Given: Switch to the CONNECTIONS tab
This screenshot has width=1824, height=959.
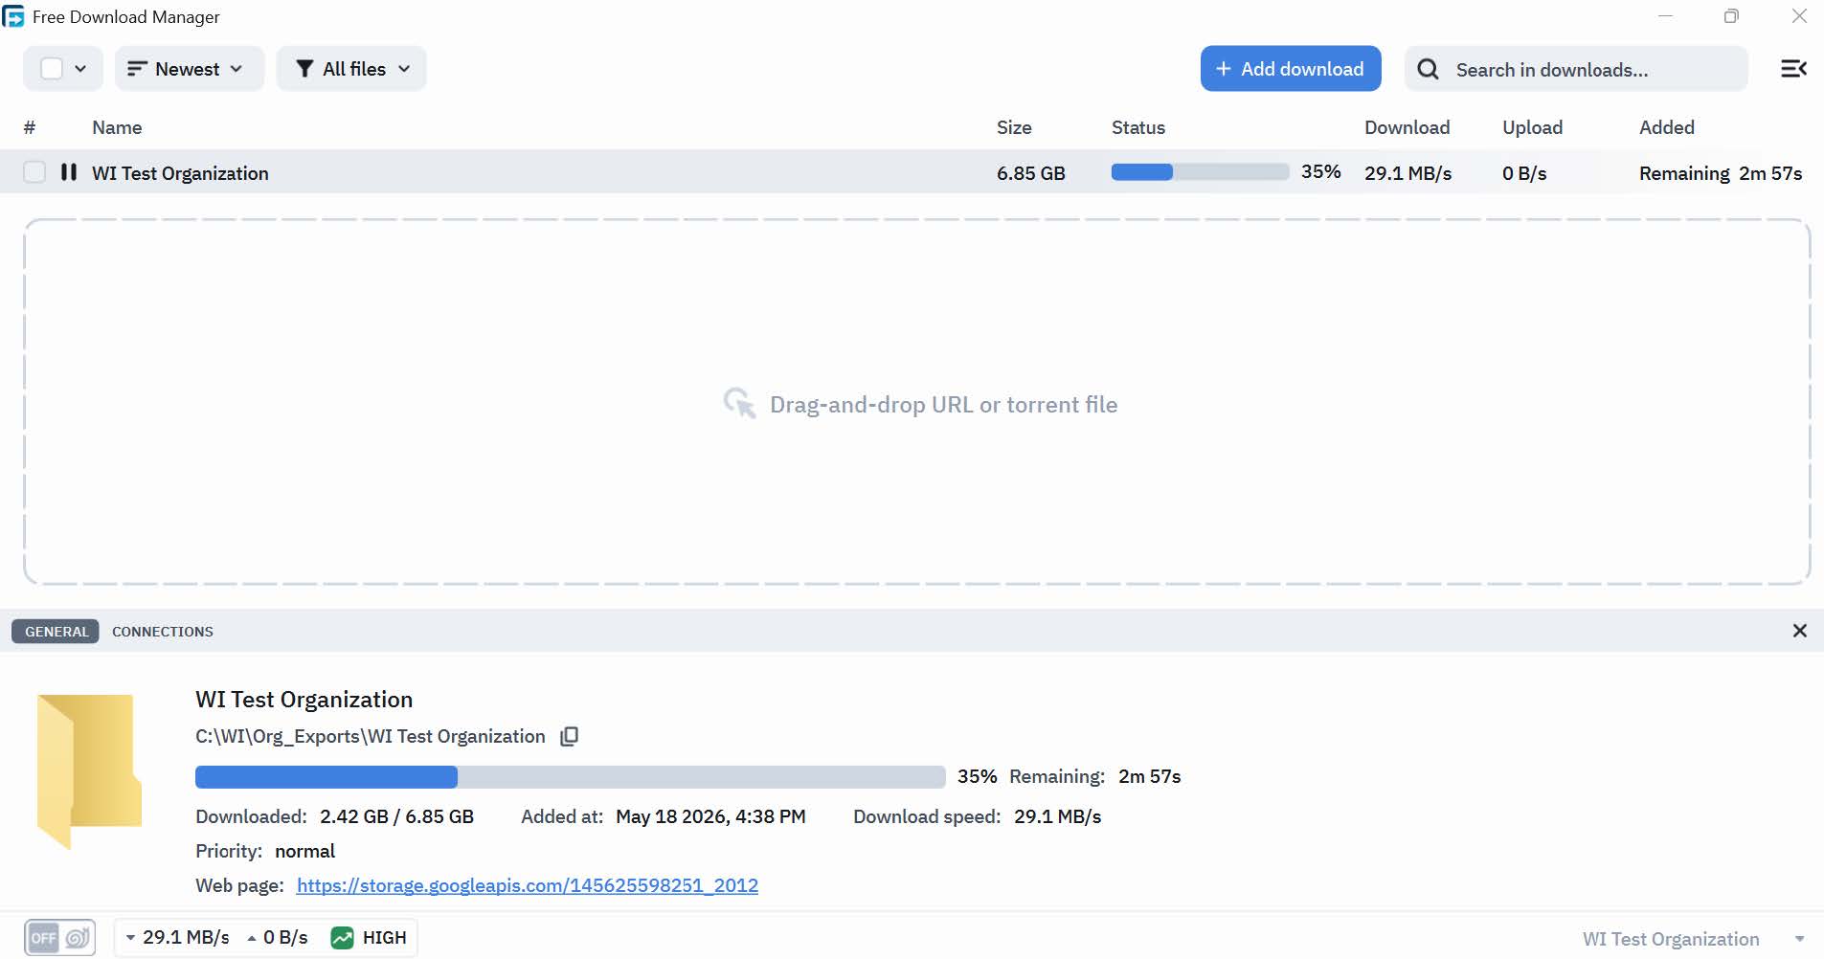Looking at the screenshot, I should 163,631.
